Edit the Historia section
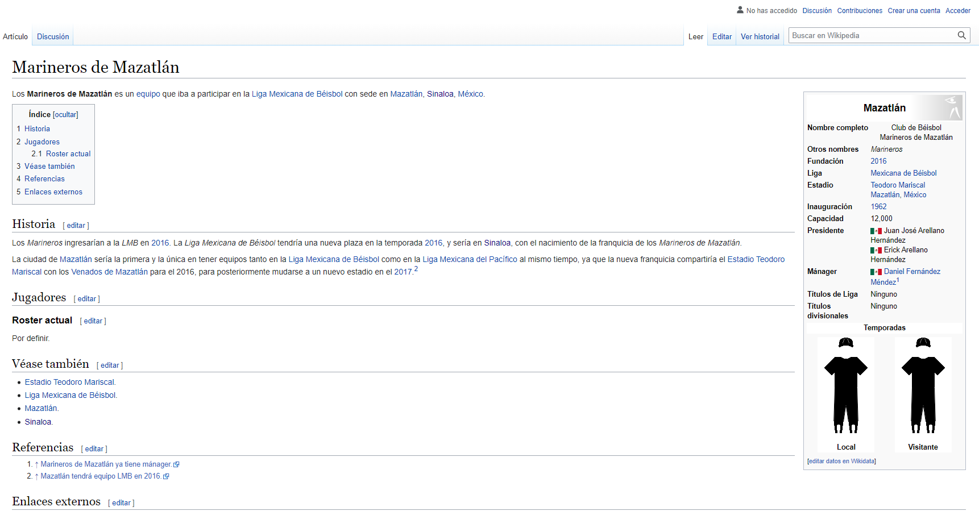The width and height of the screenshot is (979, 511). (76, 226)
